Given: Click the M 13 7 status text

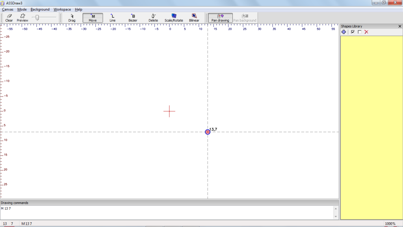Looking at the screenshot, I should click(x=27, y=224).
